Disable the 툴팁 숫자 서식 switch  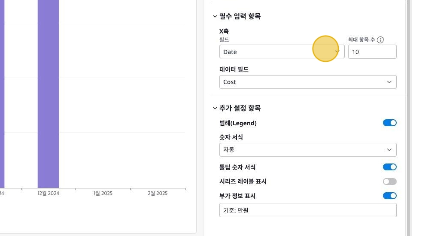389,167
